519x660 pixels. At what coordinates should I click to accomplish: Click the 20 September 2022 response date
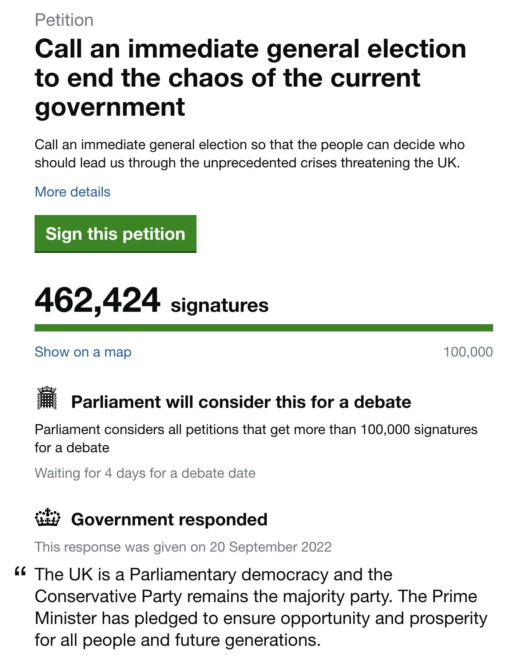(x=270, y=547)
